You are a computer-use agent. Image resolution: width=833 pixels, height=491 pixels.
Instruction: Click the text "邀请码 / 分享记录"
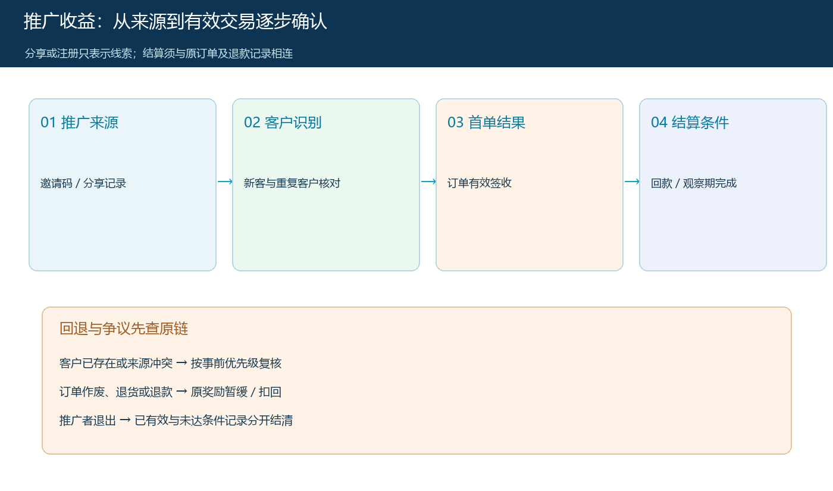click(83, 183)
